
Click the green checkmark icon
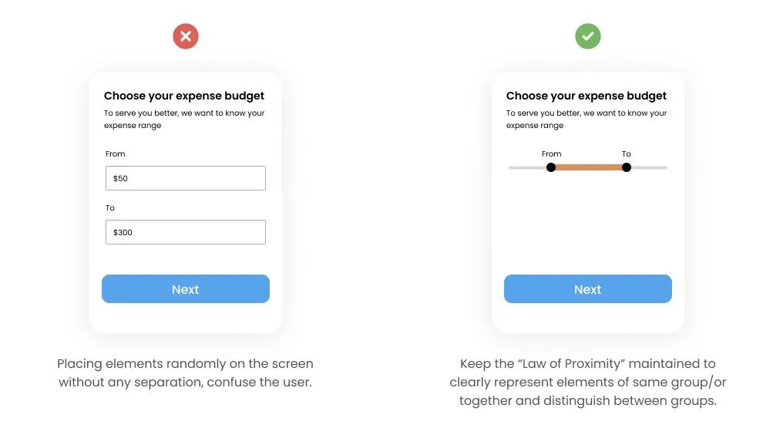[587, 36]
